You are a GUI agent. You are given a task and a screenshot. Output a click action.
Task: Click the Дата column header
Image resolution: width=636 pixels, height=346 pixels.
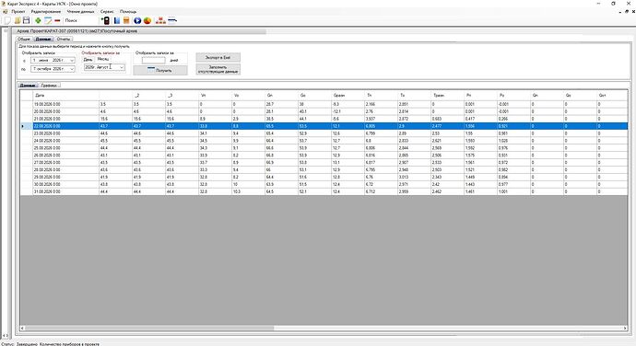66,95
